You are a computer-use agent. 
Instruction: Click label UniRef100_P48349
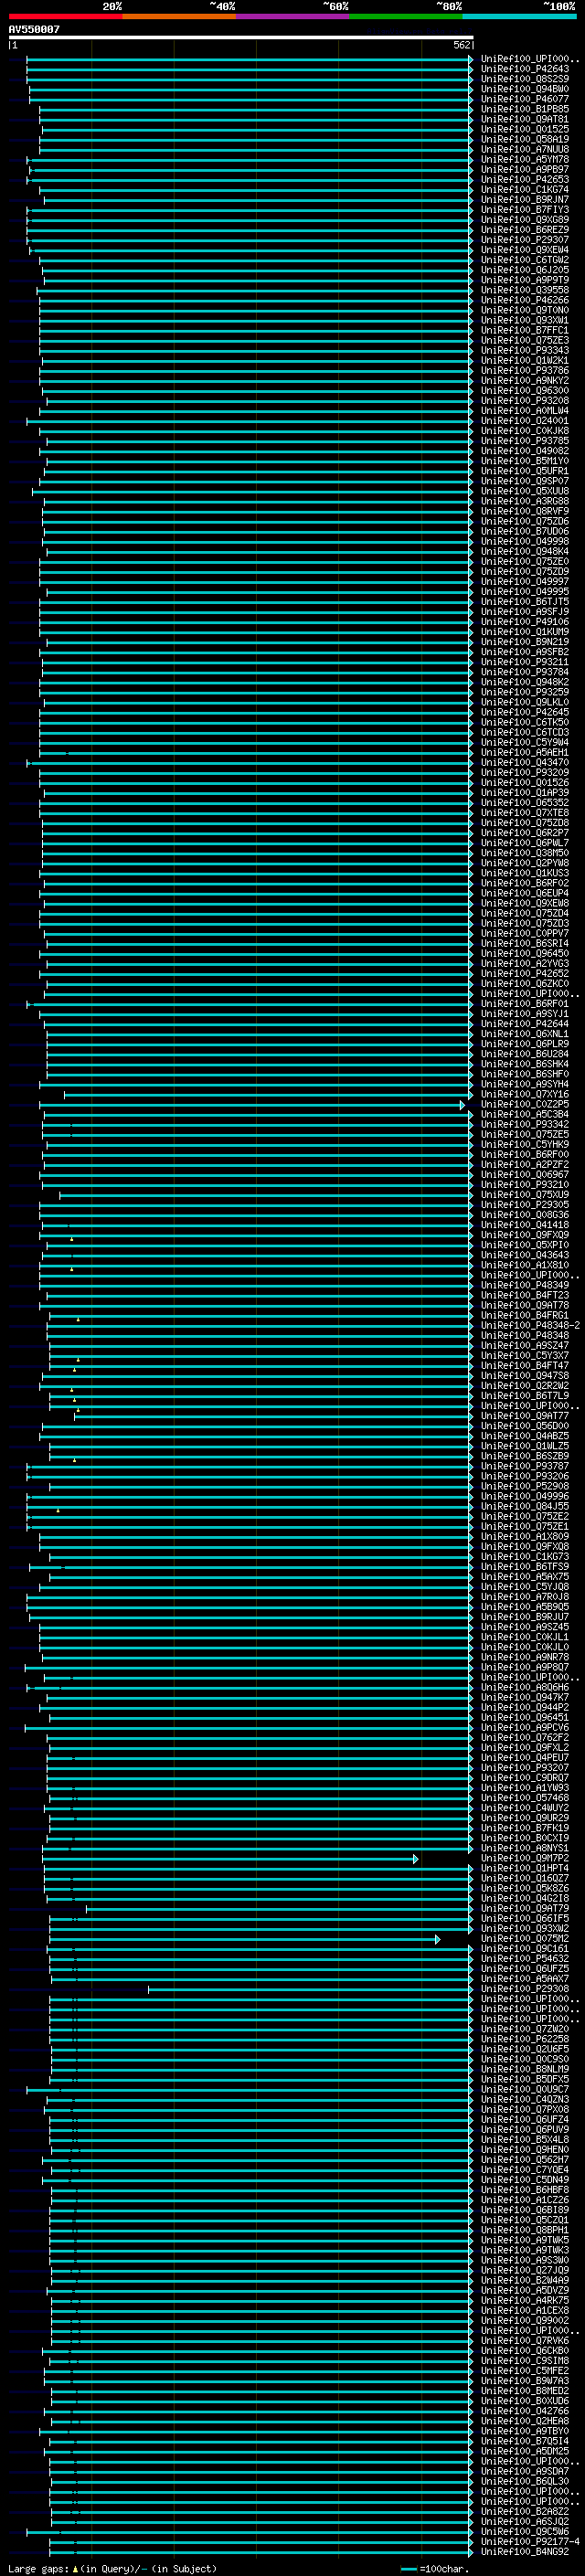click(524, 1285)
